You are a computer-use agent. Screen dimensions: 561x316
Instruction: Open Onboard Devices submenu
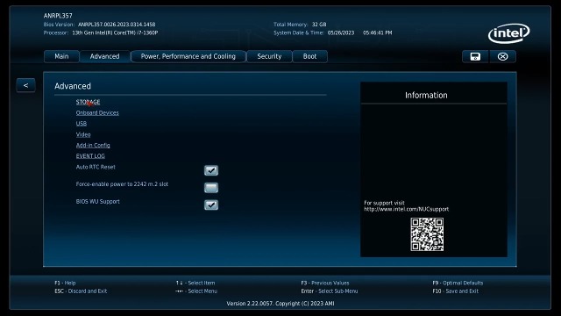pos(97,113)
